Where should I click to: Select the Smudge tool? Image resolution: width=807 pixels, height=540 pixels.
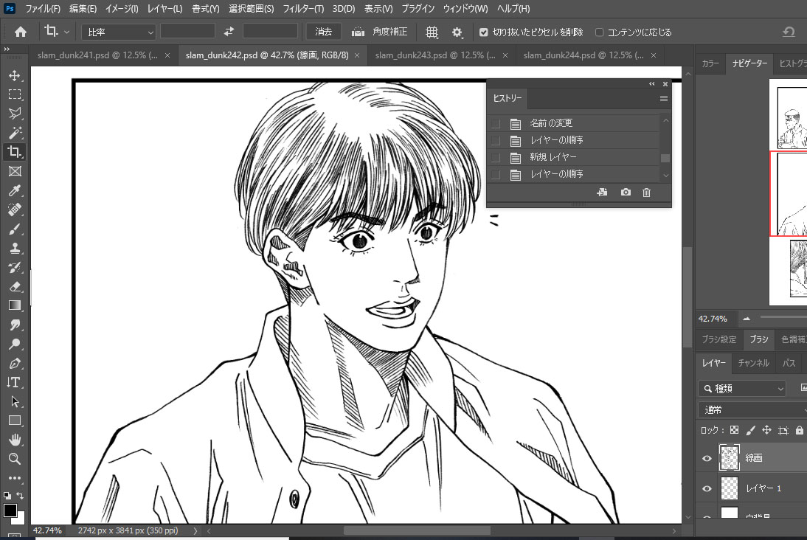15,325
